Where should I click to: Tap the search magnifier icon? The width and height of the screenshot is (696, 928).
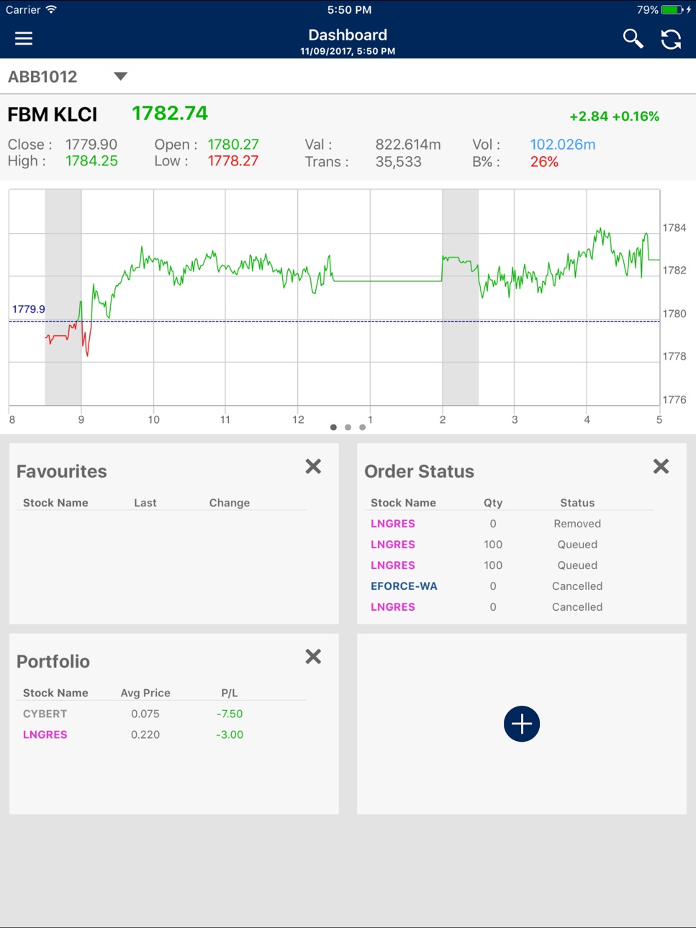pyautogui.click(x=633, y=39)
